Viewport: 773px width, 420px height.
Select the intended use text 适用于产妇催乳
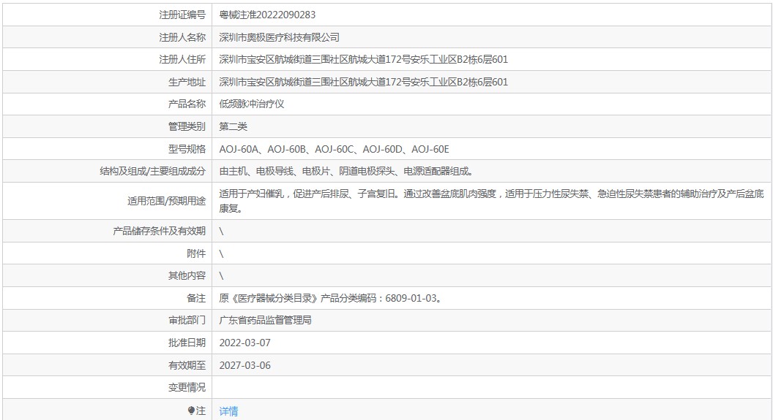[491, 201]
